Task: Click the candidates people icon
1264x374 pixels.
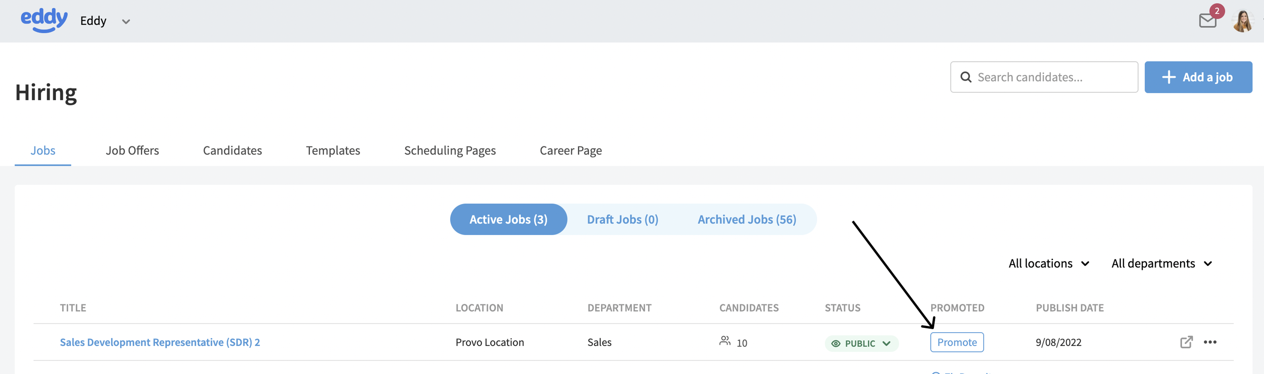Action: (725, 341)
